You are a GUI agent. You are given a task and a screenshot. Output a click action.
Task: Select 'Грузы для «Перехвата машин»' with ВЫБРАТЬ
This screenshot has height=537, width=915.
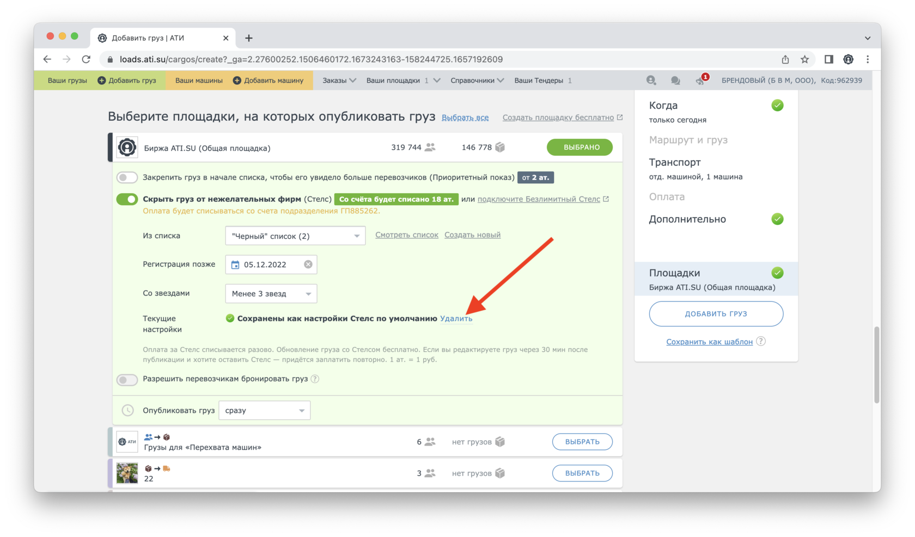[x=582, y=442]
